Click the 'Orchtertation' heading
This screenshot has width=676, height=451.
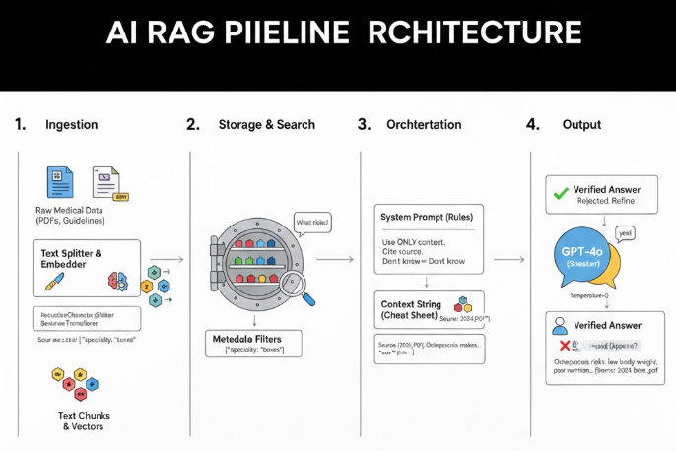point(424,125)
